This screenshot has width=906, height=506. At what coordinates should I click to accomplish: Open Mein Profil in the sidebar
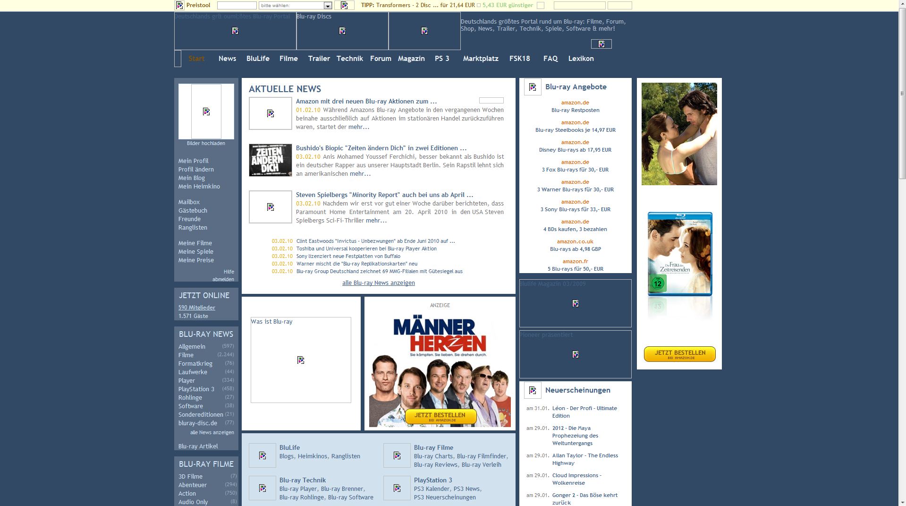tap(193, 161)
